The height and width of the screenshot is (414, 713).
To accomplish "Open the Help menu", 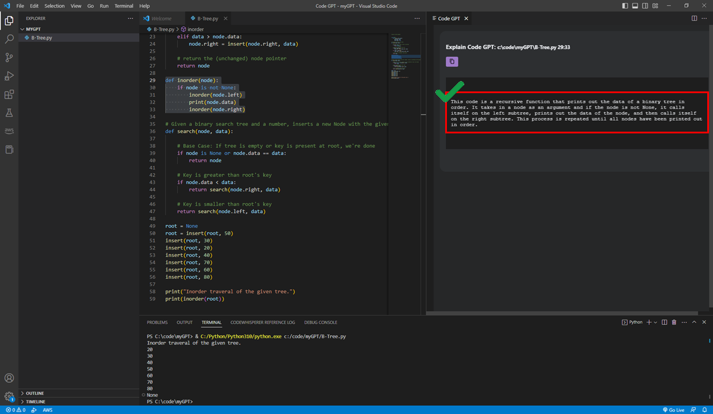I will click(x=145, y=6).
